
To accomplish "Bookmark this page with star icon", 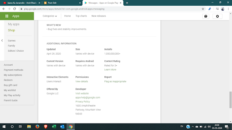I will click(203, 9).
